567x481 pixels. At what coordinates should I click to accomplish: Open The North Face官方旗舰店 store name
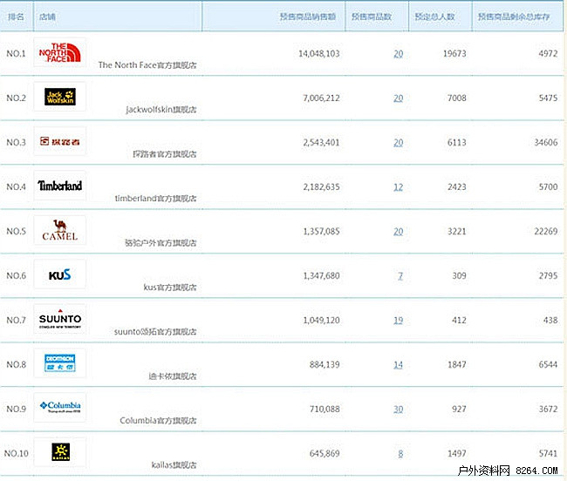click(x=147, y=65)
